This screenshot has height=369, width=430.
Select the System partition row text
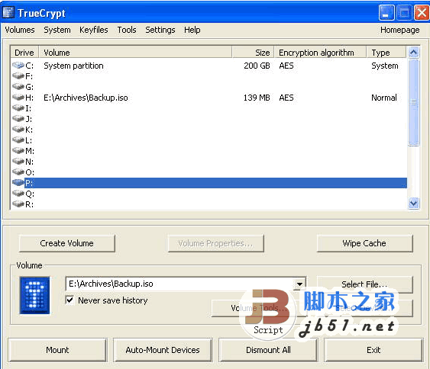73,66
